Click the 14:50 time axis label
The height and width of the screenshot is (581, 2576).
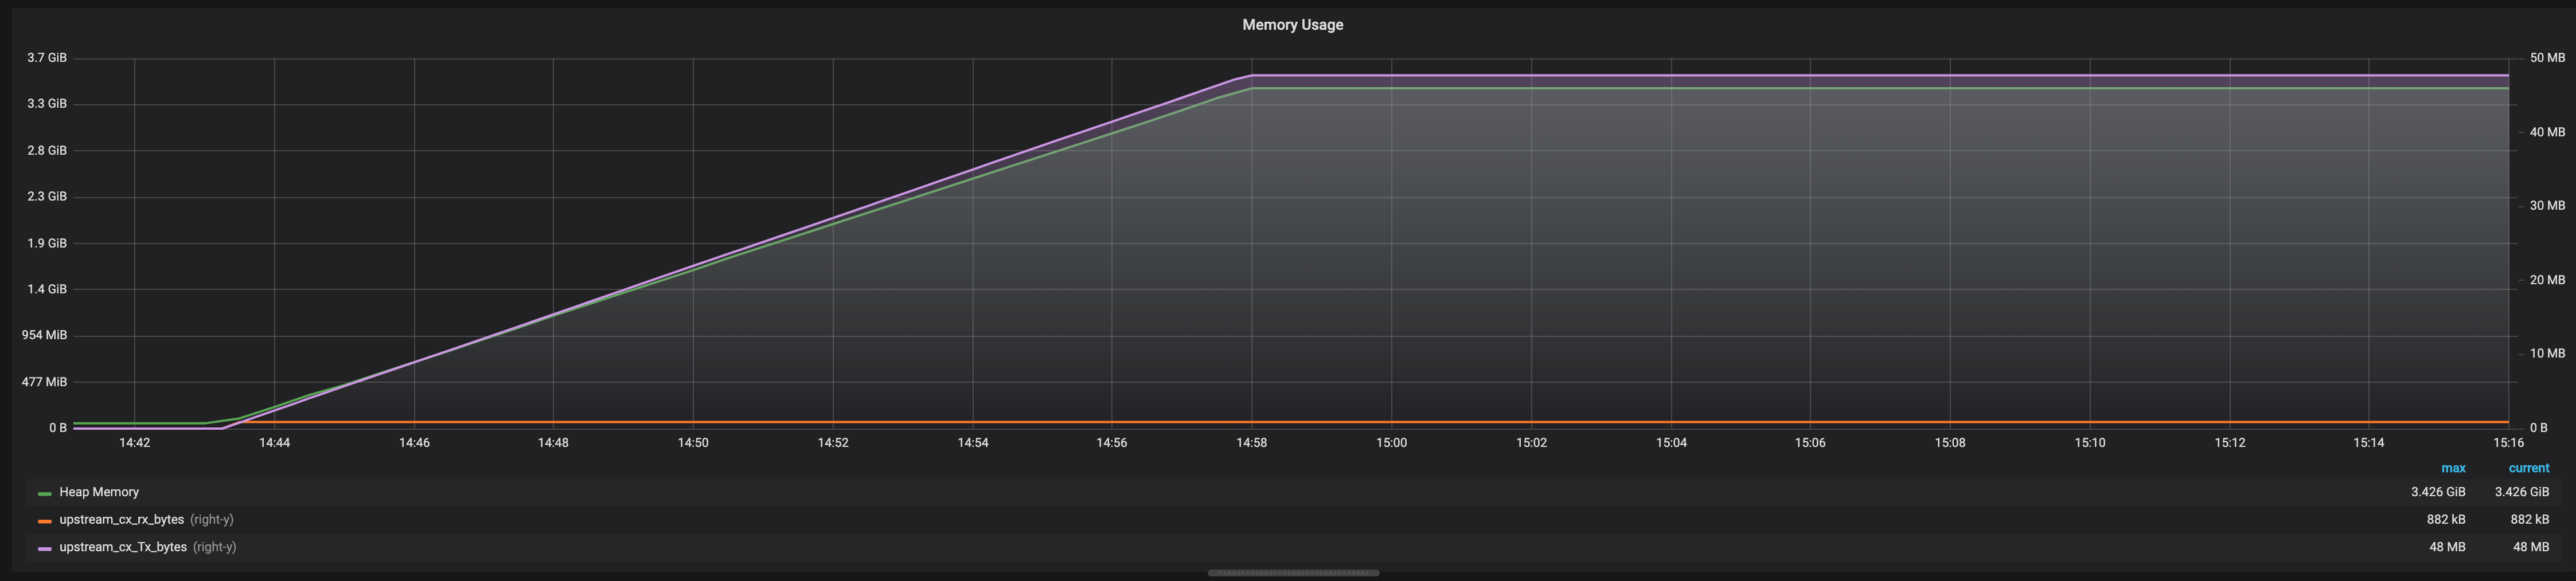(x=693, y=443)
